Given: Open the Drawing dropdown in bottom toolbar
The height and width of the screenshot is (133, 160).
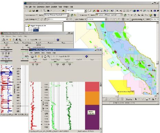Looking at the screenshot, I should click(x=130, y=99).
